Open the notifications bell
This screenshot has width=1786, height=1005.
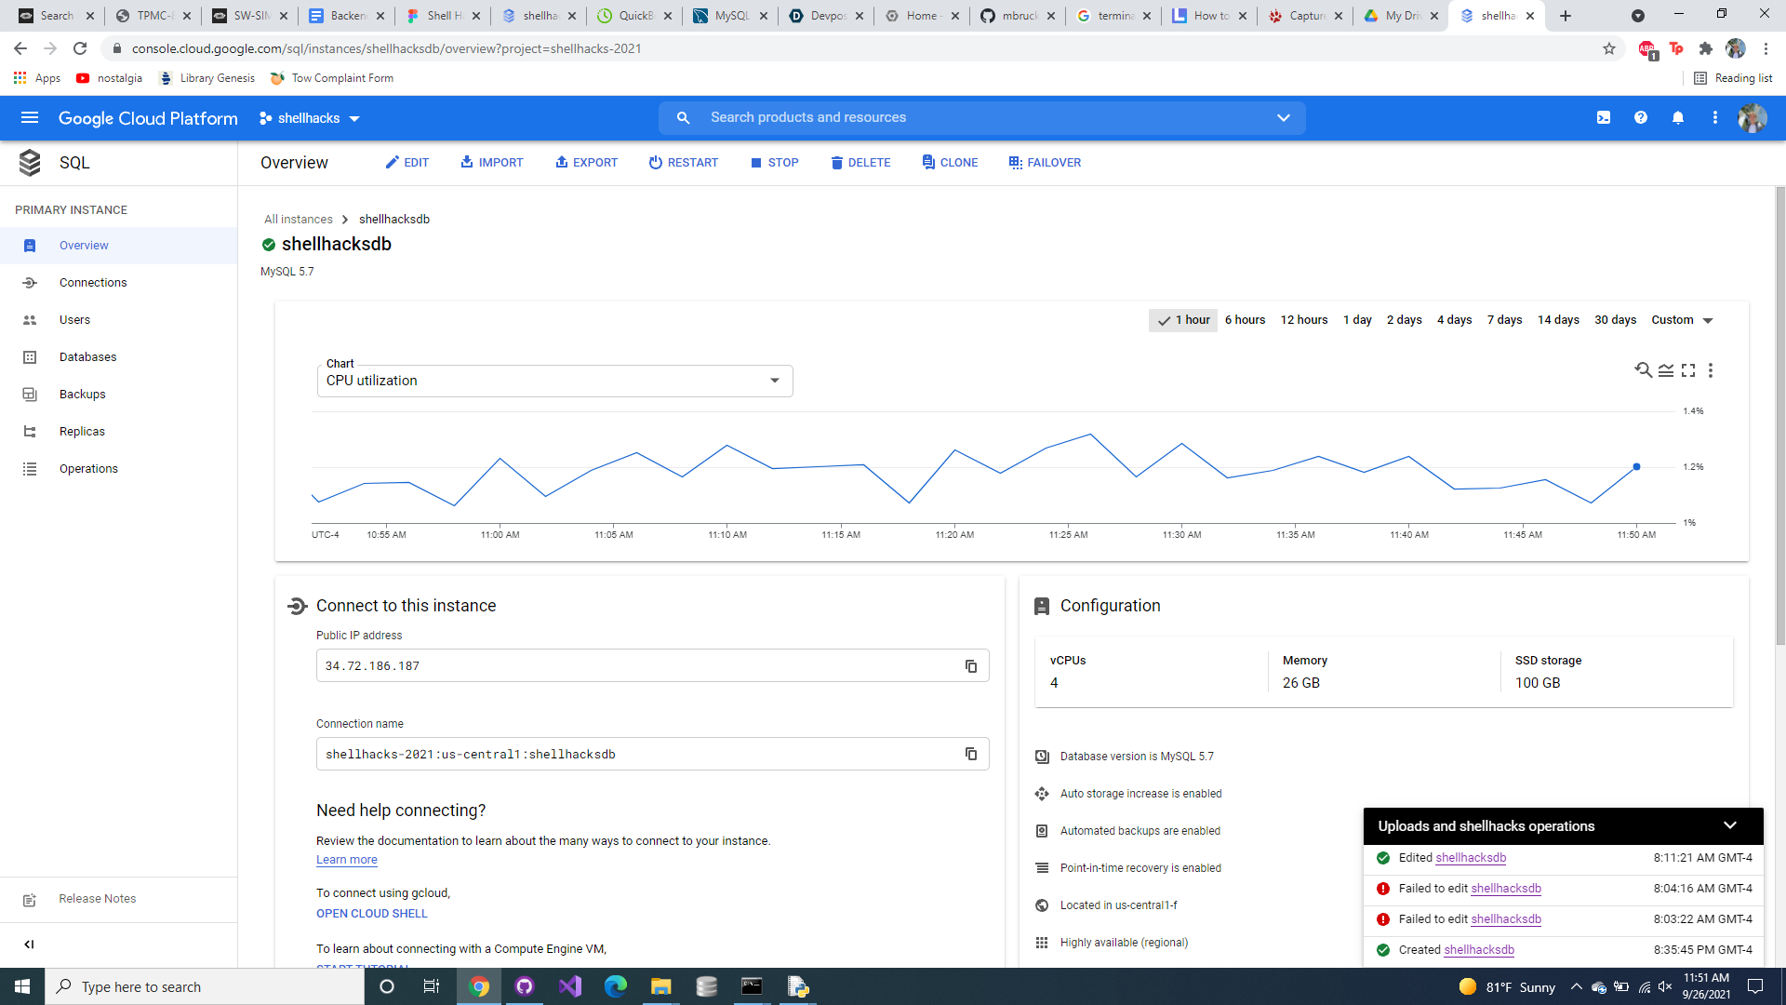point(1678,118)
